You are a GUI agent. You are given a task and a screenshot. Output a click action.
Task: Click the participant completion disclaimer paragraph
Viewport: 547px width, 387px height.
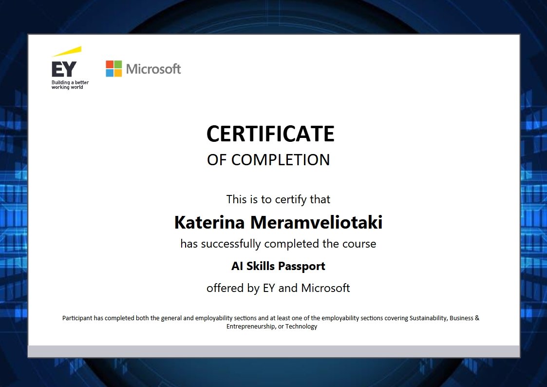click(271, 322)
